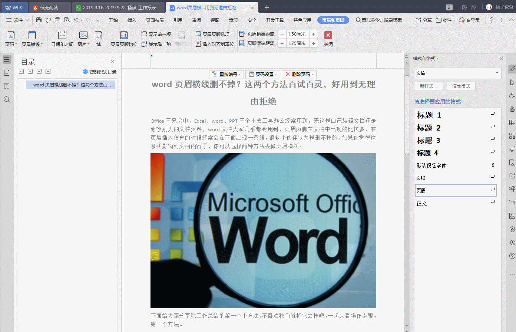Increase 页眉顶端距离 with plus button
The height and width of the screenshot is (332, 516).
tap(314, 34)
